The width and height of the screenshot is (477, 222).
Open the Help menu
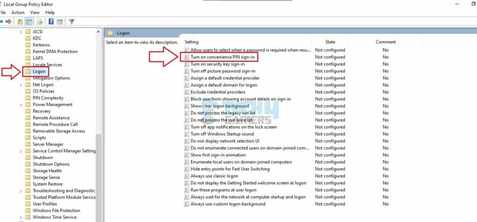point(50,13)
